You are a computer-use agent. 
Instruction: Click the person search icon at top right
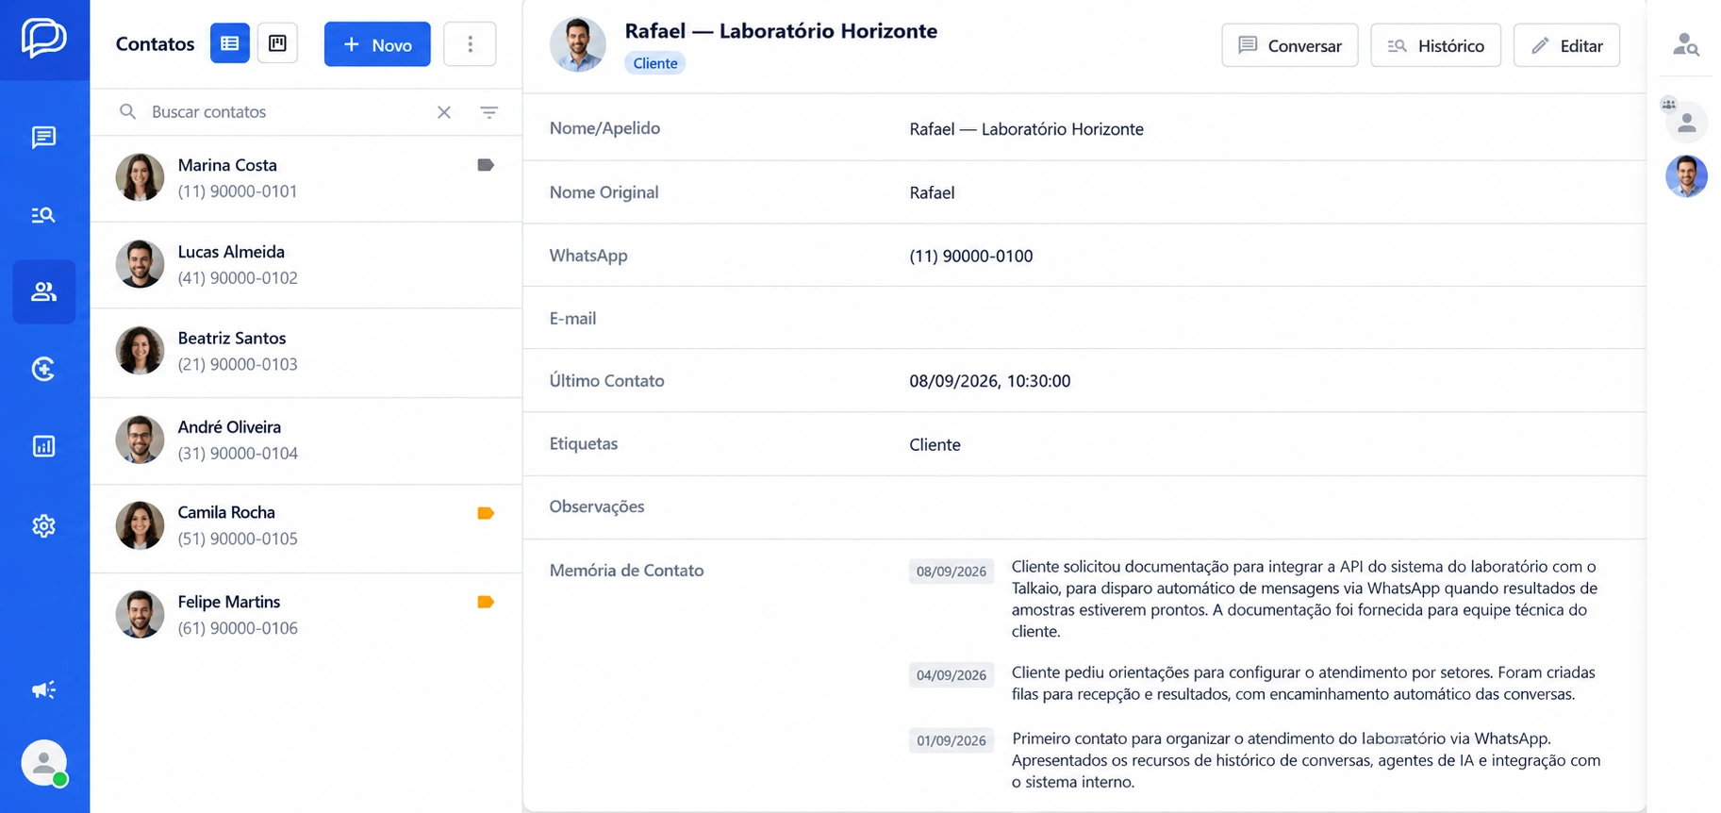pyautogui.click(x=1686, y=44)
